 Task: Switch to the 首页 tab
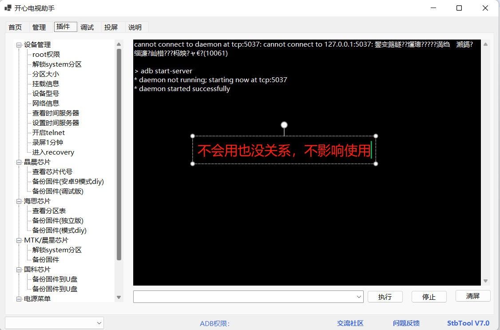(15, 27)
